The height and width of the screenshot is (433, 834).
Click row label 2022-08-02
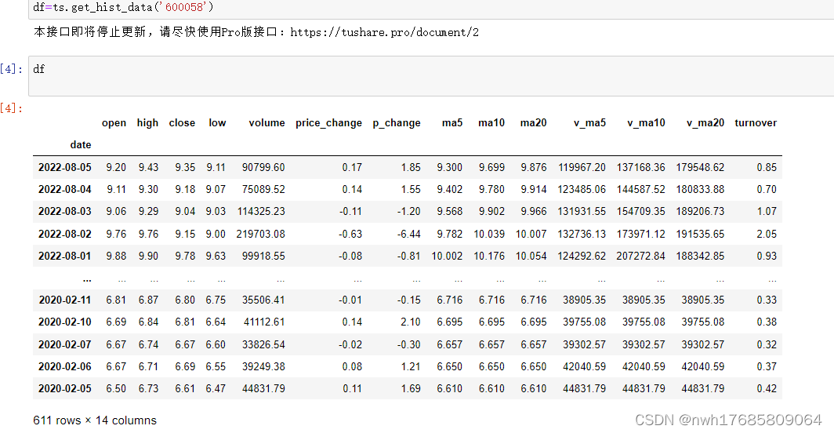point(65,234)
